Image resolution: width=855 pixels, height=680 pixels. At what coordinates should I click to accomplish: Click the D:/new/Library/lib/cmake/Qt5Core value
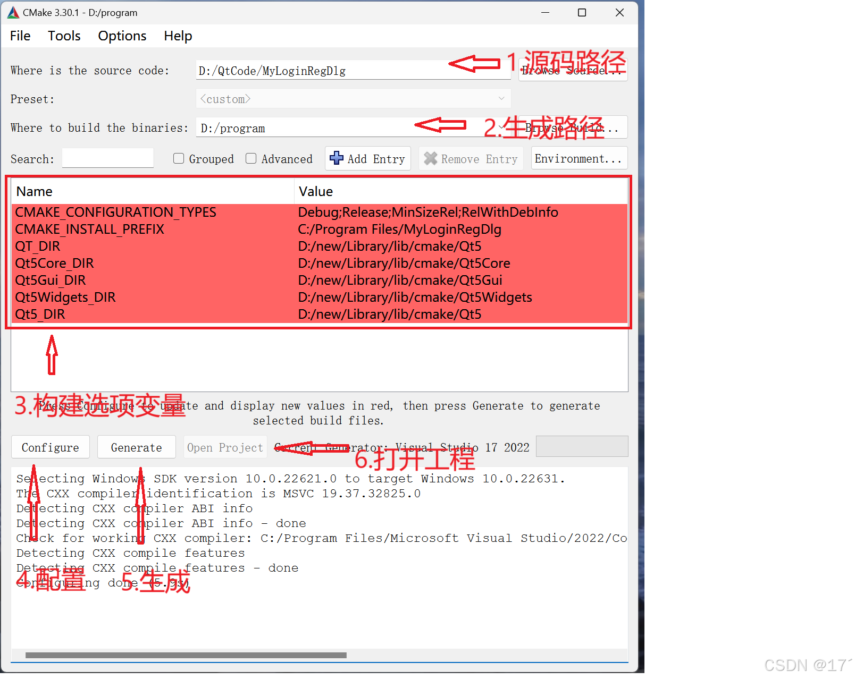[404, 263]
